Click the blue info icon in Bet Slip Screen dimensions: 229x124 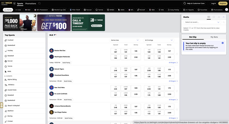pyautogui.click(x=223, y=43)
